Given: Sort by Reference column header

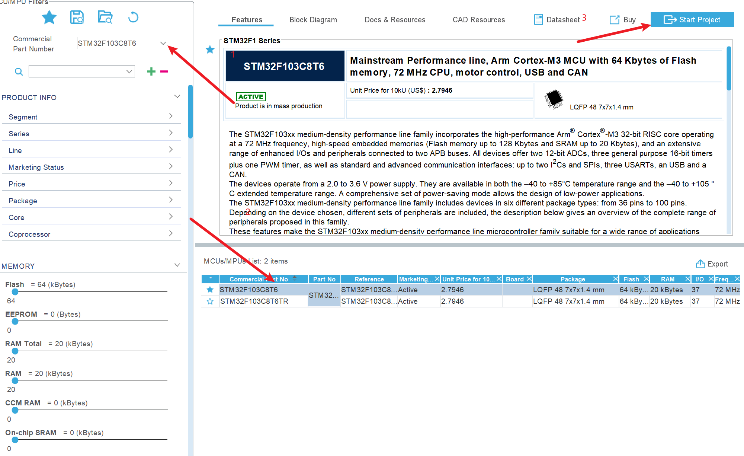Looking at the screenshot, I should click(369, 279).
